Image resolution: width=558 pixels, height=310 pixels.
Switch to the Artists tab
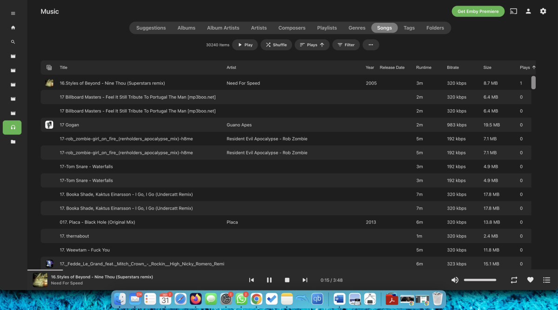259,28
